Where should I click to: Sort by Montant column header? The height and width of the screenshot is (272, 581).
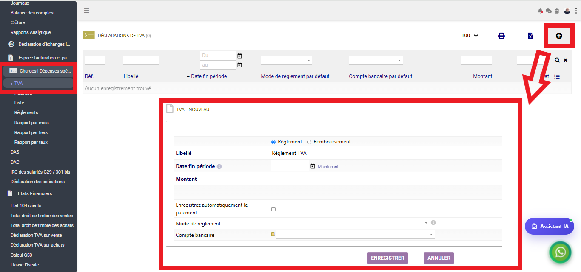coord(482,76)
